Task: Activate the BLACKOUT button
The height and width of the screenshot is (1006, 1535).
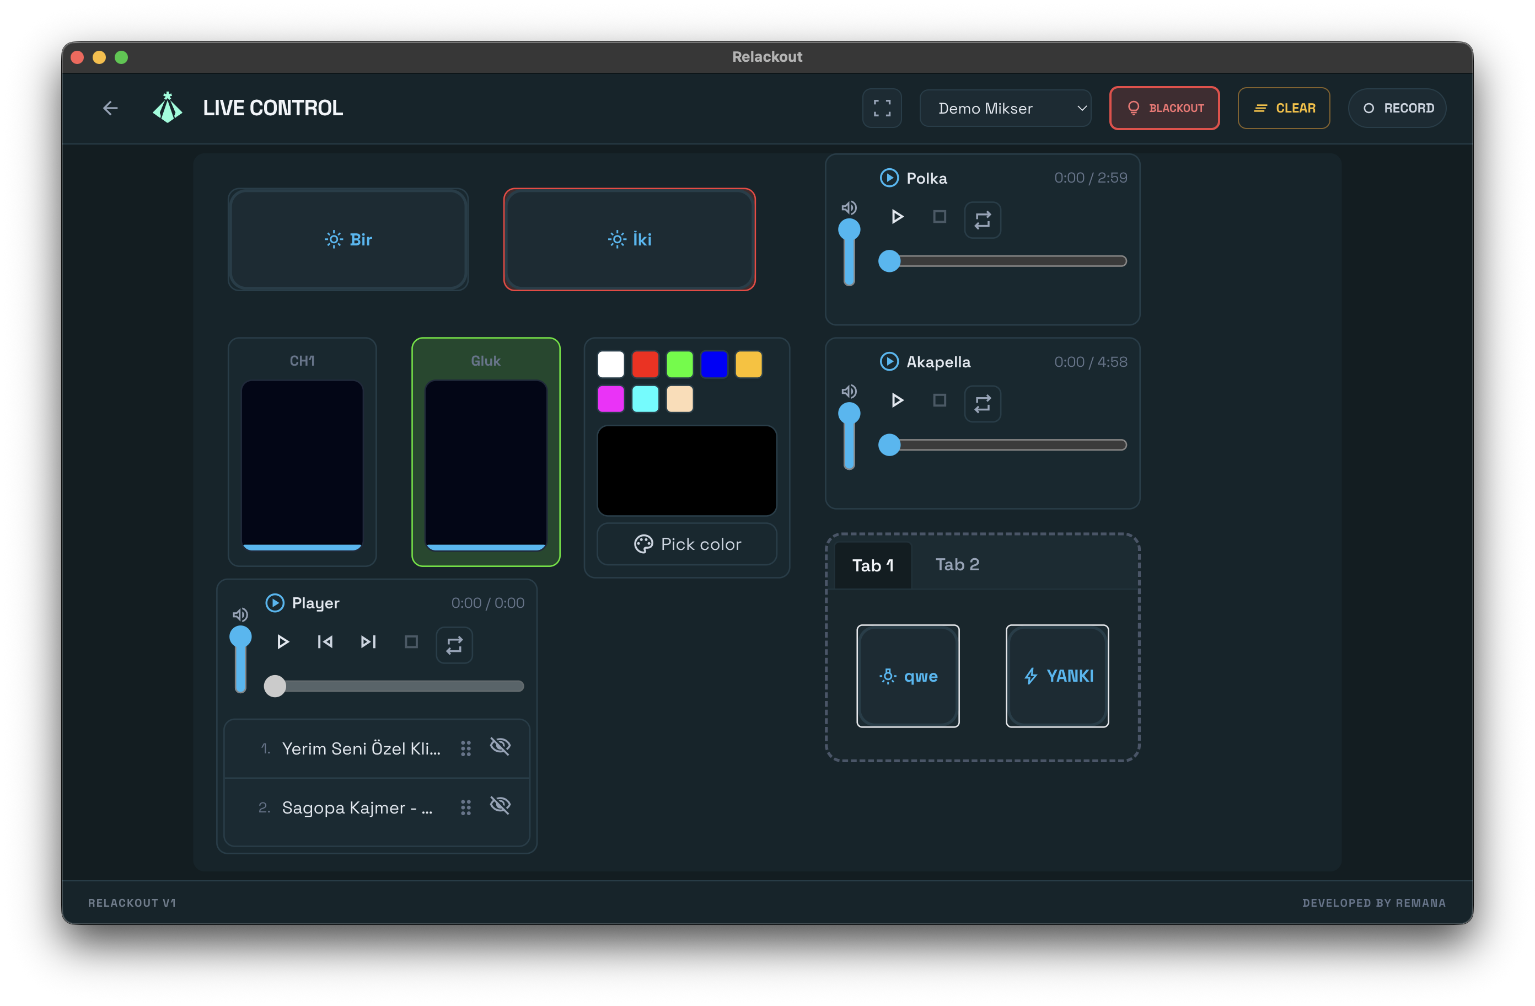Action: pyautogui.click(x=1164, y=108)
